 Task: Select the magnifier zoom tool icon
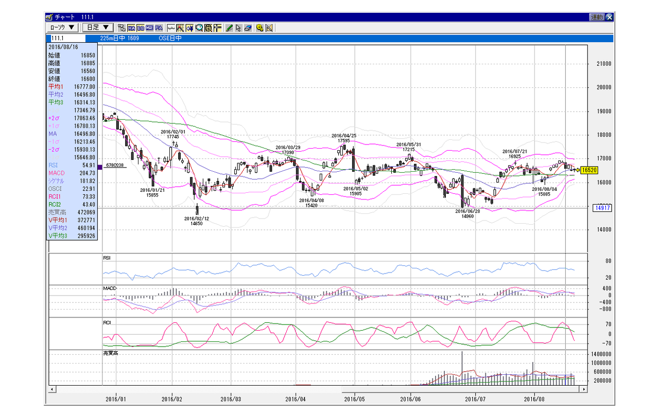[199, 27]
